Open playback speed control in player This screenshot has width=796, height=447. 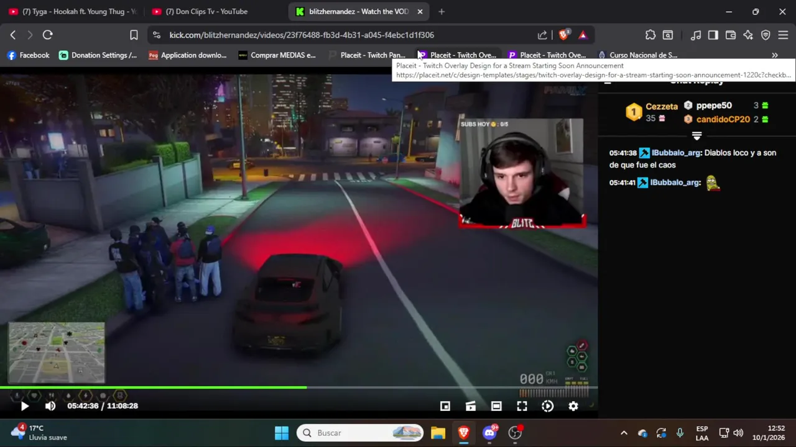(547, 406)
